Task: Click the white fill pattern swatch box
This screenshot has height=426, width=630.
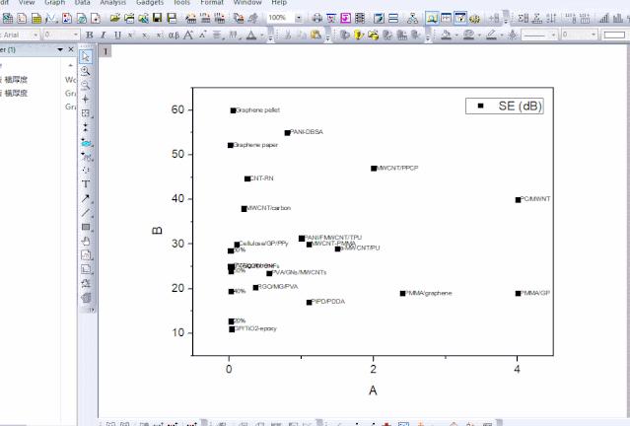Action: 614,35
